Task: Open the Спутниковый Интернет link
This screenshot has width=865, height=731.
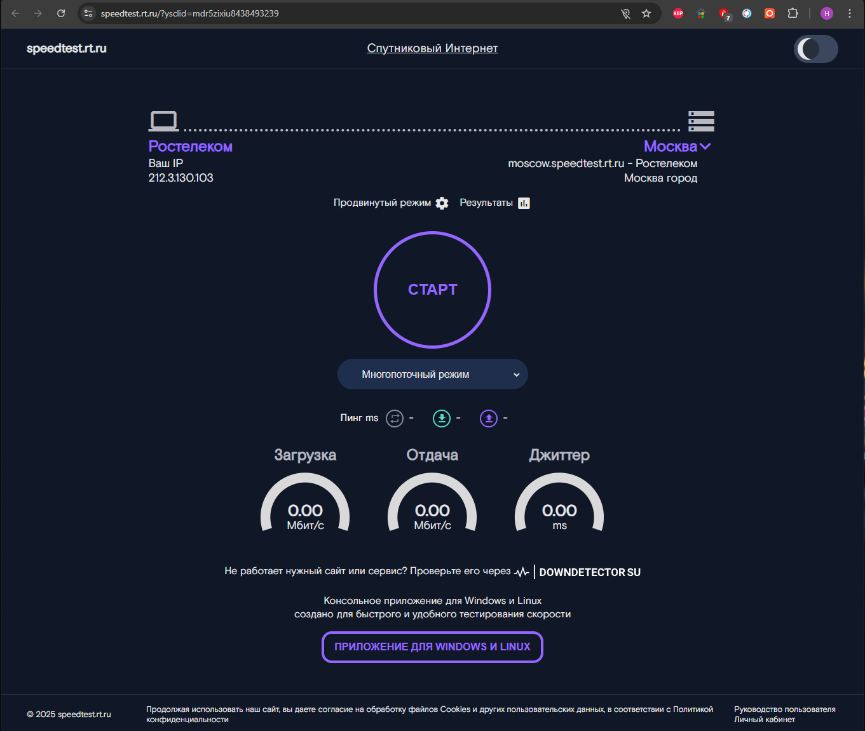Action: point(432,48)
